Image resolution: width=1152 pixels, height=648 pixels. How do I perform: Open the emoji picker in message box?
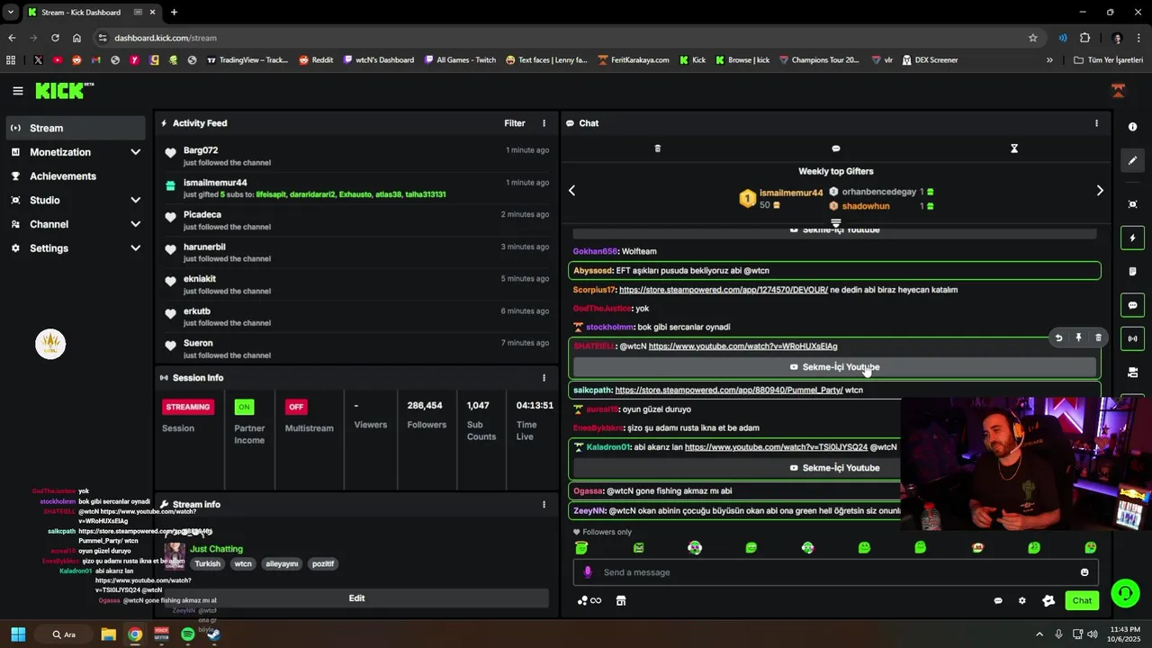pos(1084,572)
